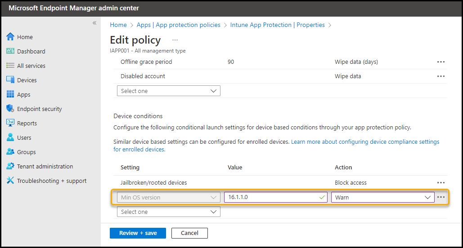463x248 pixels.
Task: Click the Devices monitor icon
Action: coord(10,80)
